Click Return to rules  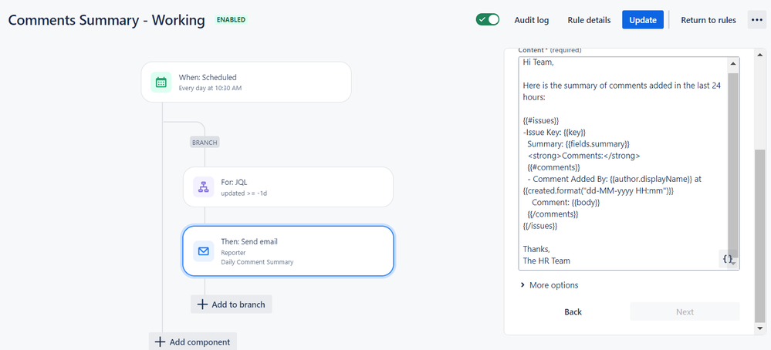pyautogui.click(x=708, y=20)
